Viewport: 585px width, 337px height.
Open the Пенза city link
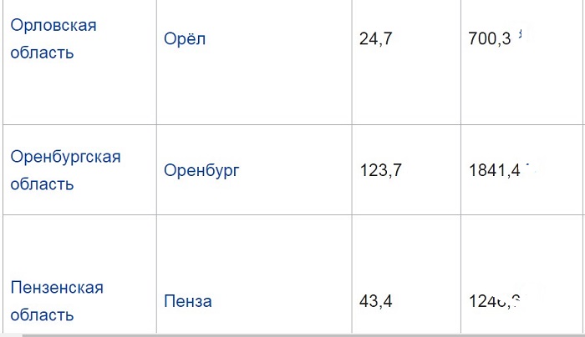point(188,301)
